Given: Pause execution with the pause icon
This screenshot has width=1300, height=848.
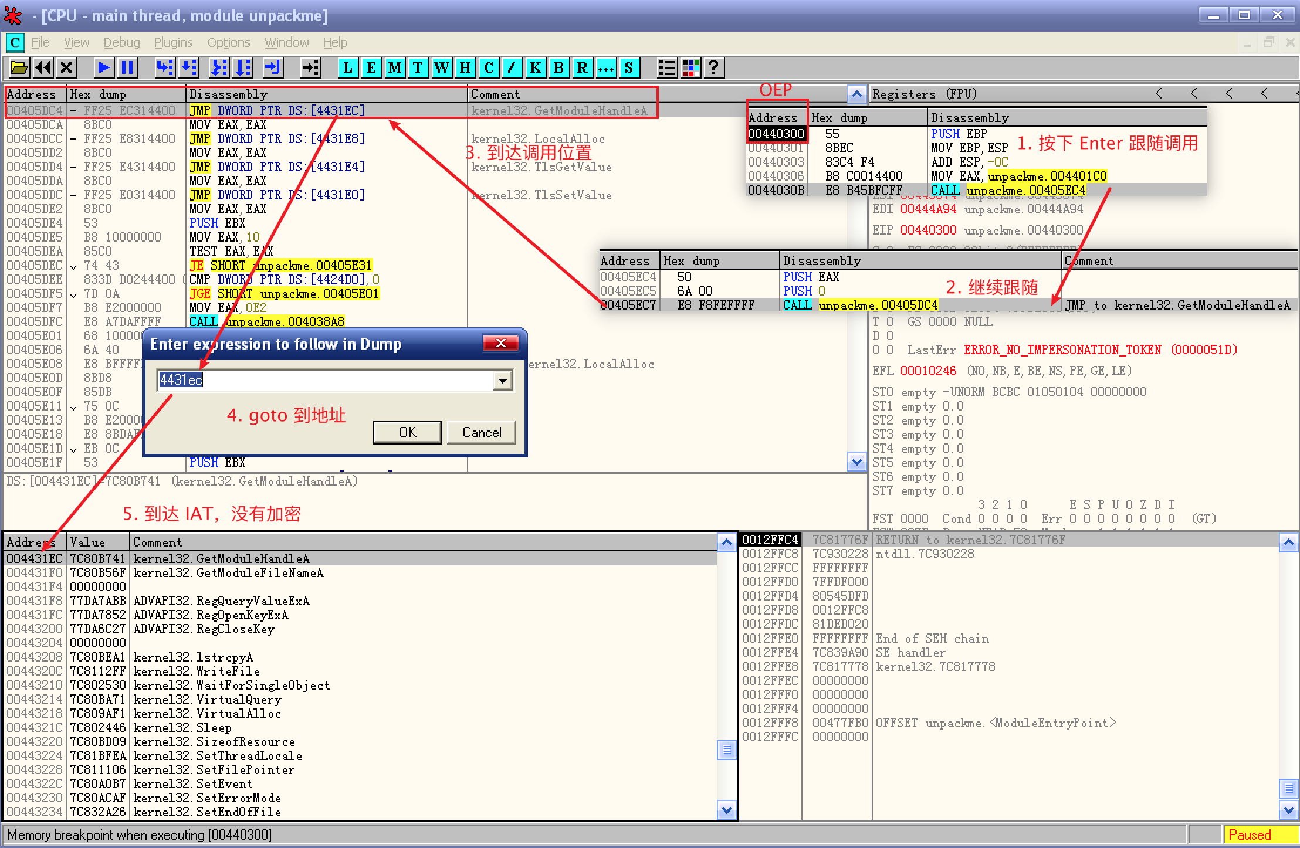Looking at the screenshot, I should [x=127, y=68].
